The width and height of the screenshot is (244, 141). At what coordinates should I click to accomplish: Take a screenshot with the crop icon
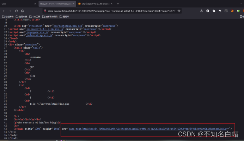(x=214, y=11)
